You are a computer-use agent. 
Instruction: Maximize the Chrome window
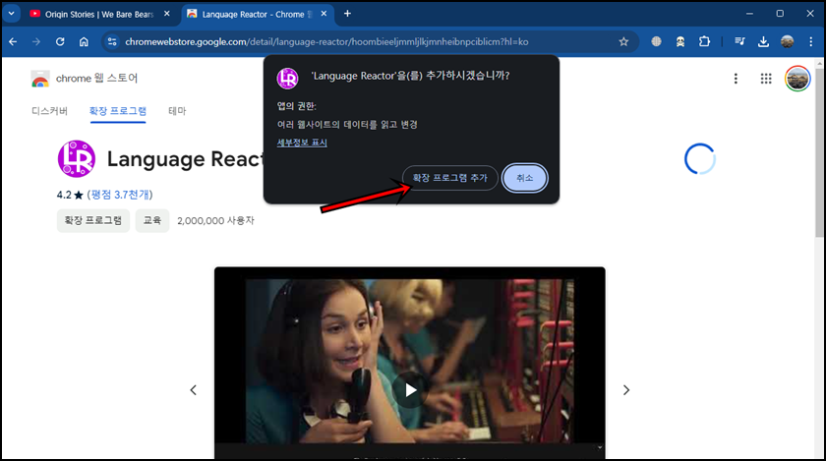point(780,14)
